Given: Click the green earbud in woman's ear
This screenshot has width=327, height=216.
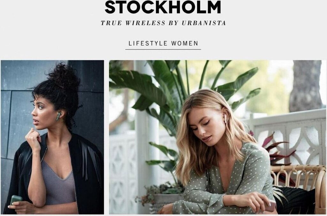Looking at the screenshot, I should pyautogui.click(x=58, y=116).
